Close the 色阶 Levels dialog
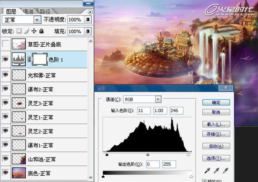This screenshot has width=258, height=182. point(226,88)
